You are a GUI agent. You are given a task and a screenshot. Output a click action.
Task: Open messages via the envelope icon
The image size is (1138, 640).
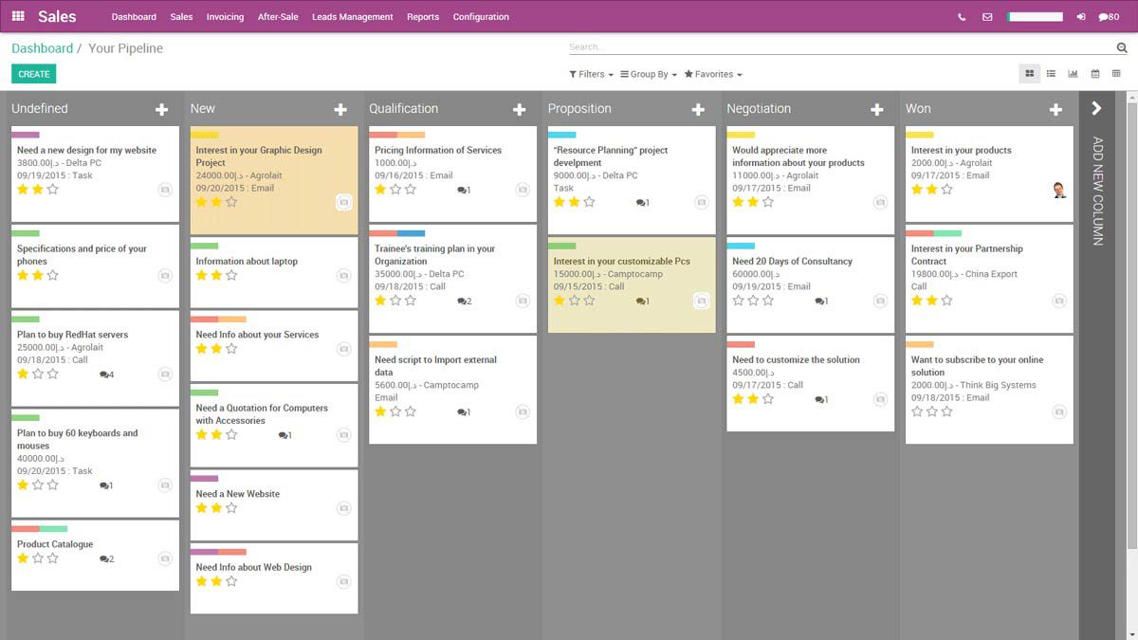pyautogui.click(x=986, y=16)
